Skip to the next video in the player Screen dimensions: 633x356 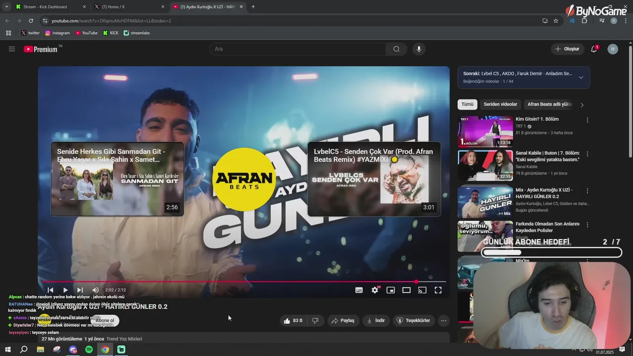[x=80, y=290]
